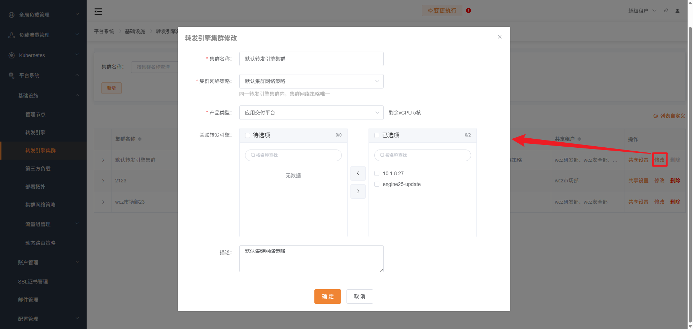Open the user profile icon
Viewport: 693px width, 329px height.
(677, 10)
